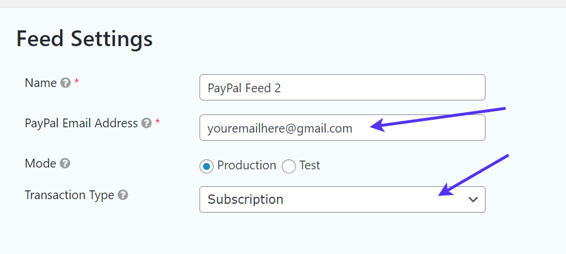Click the chevron arrow on Subscription dropdown

point(473,200)
